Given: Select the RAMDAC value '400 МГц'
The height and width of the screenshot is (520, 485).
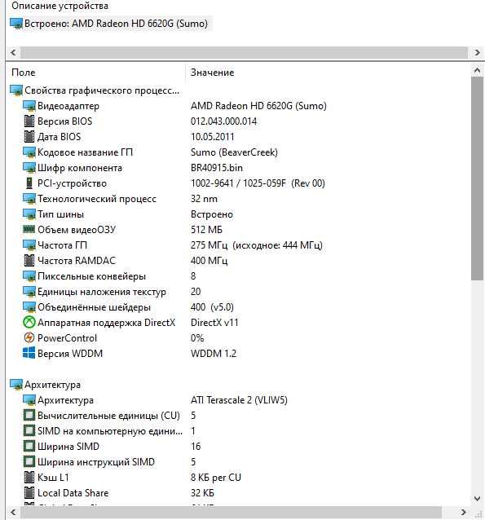Looking at the screenshot, I should click(x=209, y=261).
